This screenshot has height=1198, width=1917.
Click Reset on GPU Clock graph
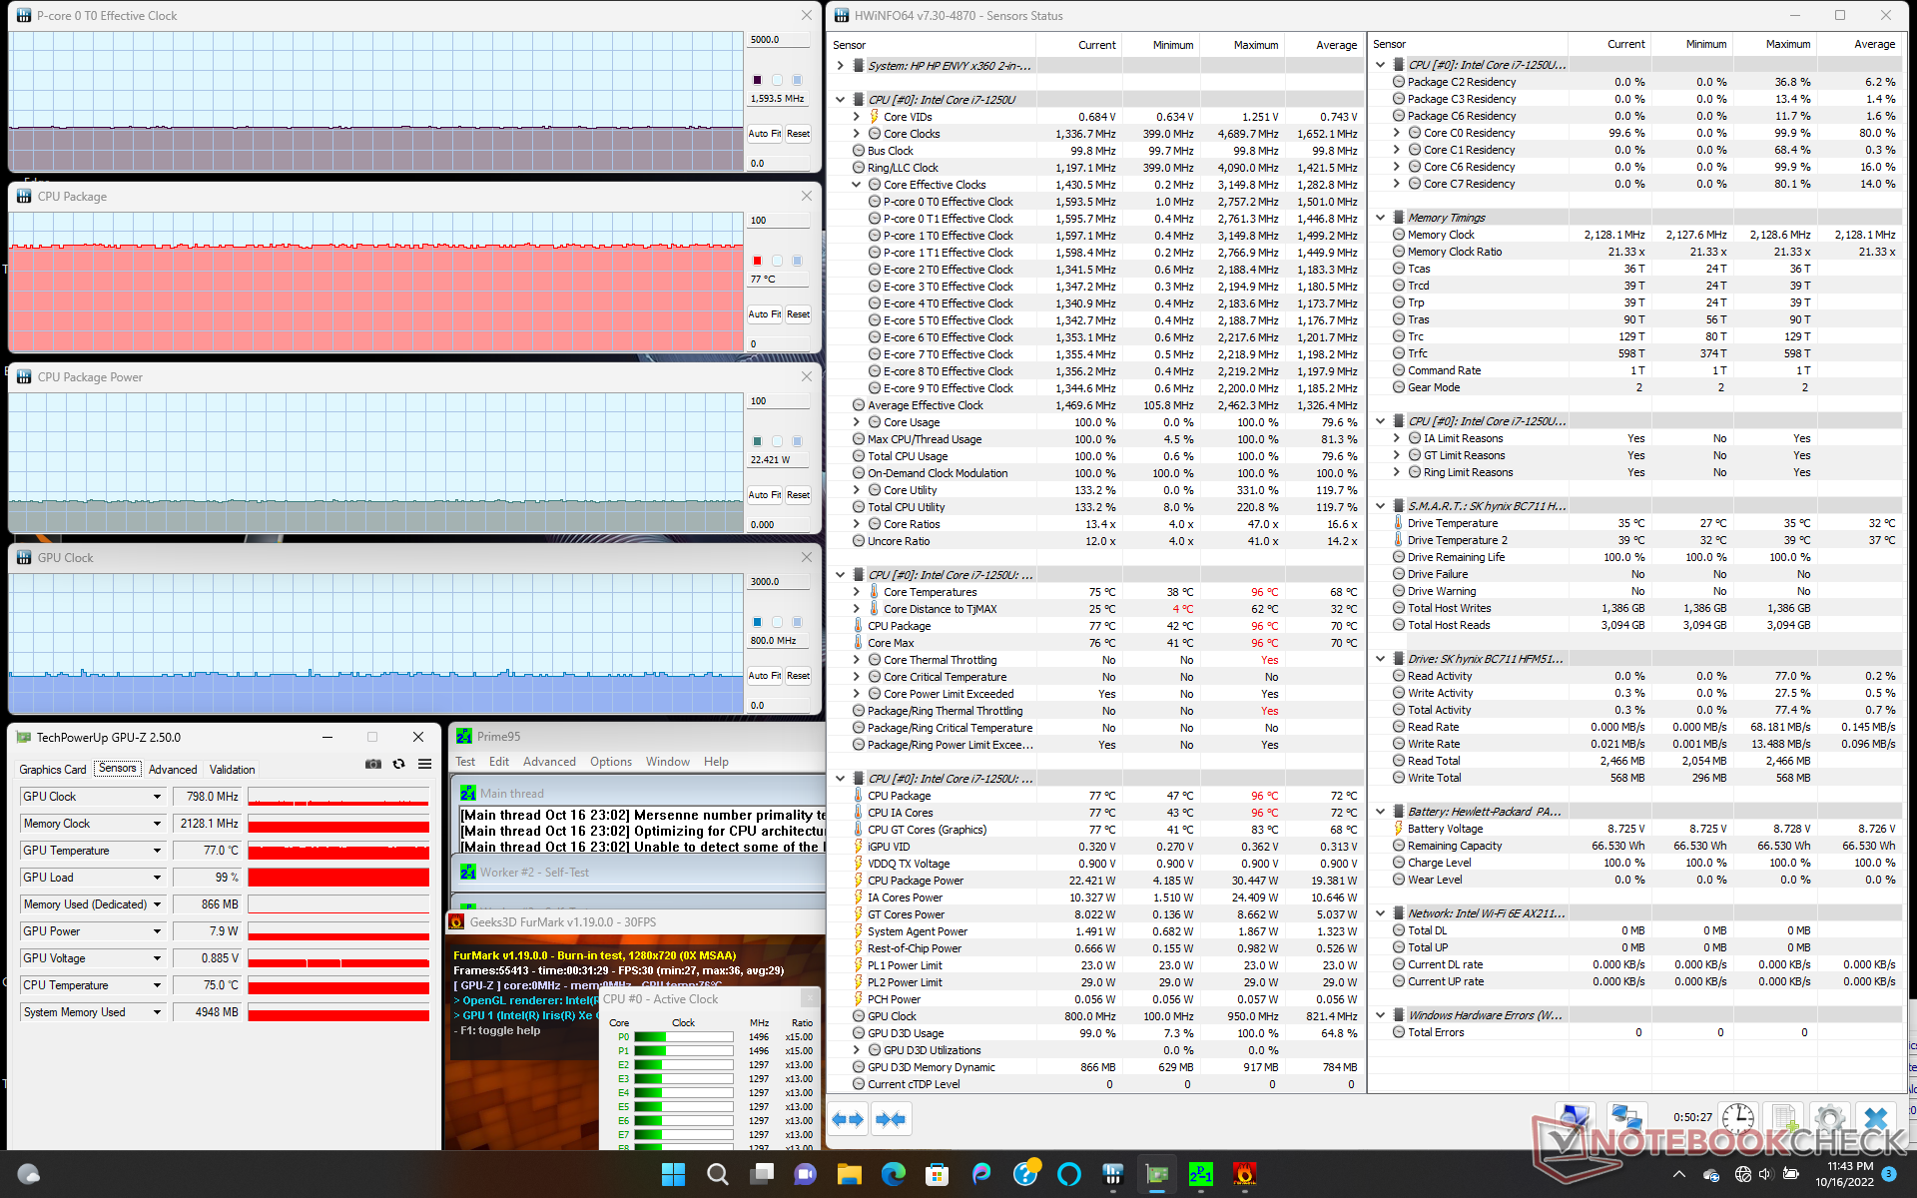pos(798,676)
